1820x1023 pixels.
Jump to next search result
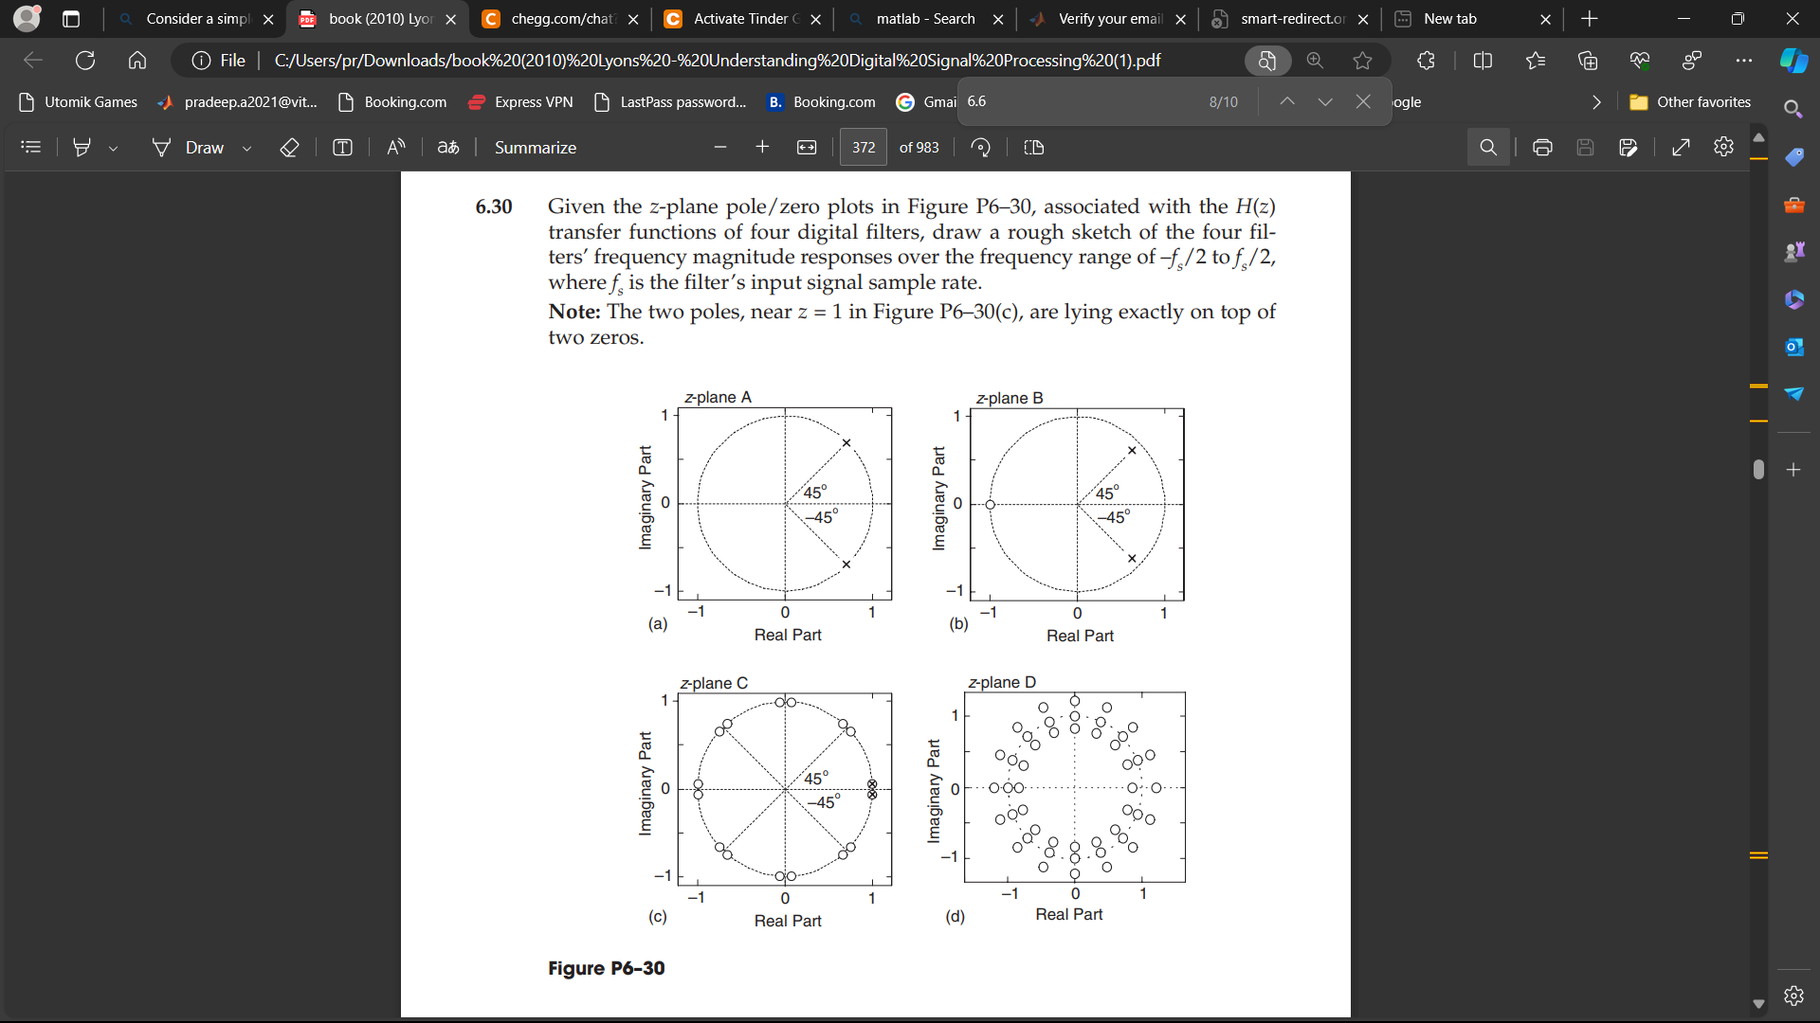coord(1325,101)
